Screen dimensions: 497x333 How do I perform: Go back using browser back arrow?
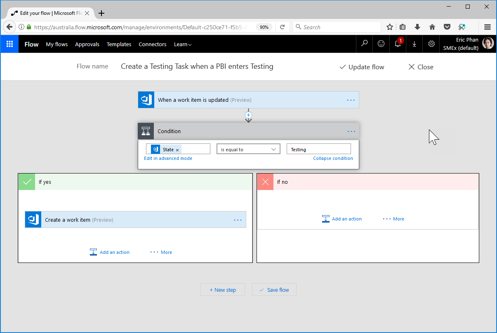9,27
